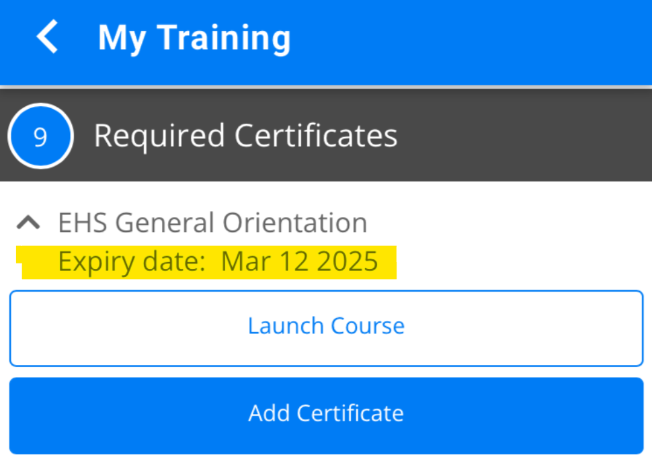652x459 pixels.
Task: Hide EHS General Orientation details via up arrow
Action: (x=28, y=223)
